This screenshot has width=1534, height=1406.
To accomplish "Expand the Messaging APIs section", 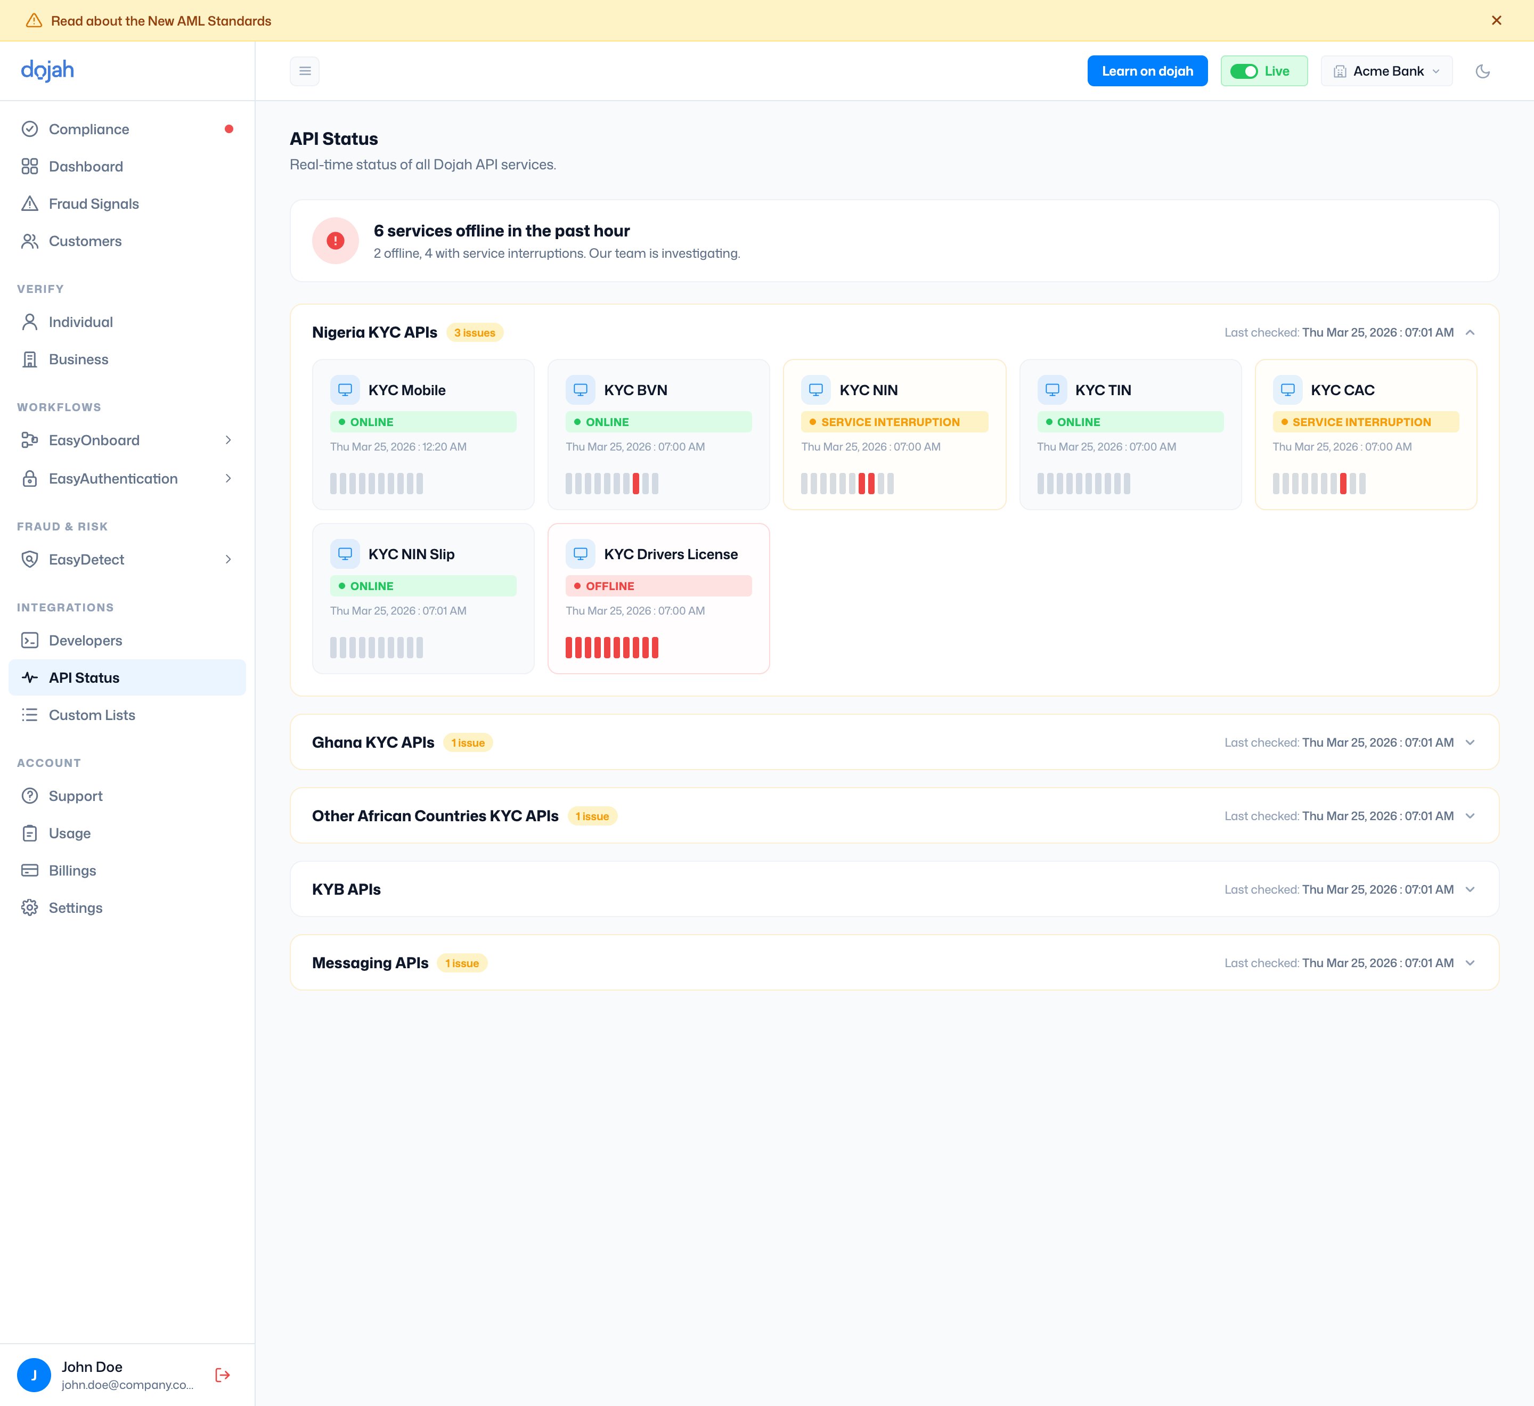I will [1470, 962].
